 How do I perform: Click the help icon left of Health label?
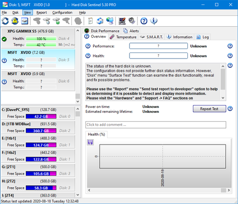88,56
